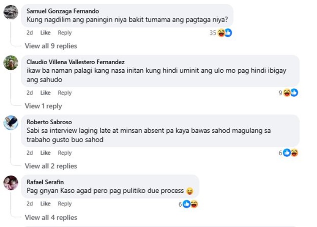317x227 pixels.
Task: Expand View all 9 replies
Action: click(x=51, y=46)
